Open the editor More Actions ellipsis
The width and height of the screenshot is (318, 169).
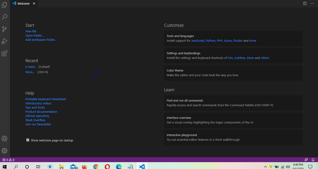pos(312,3)
